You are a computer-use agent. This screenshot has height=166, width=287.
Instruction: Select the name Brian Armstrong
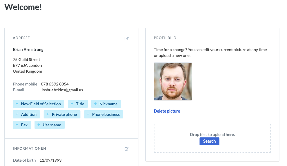pos(28,50)
